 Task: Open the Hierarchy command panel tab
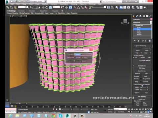coord(140,16)
